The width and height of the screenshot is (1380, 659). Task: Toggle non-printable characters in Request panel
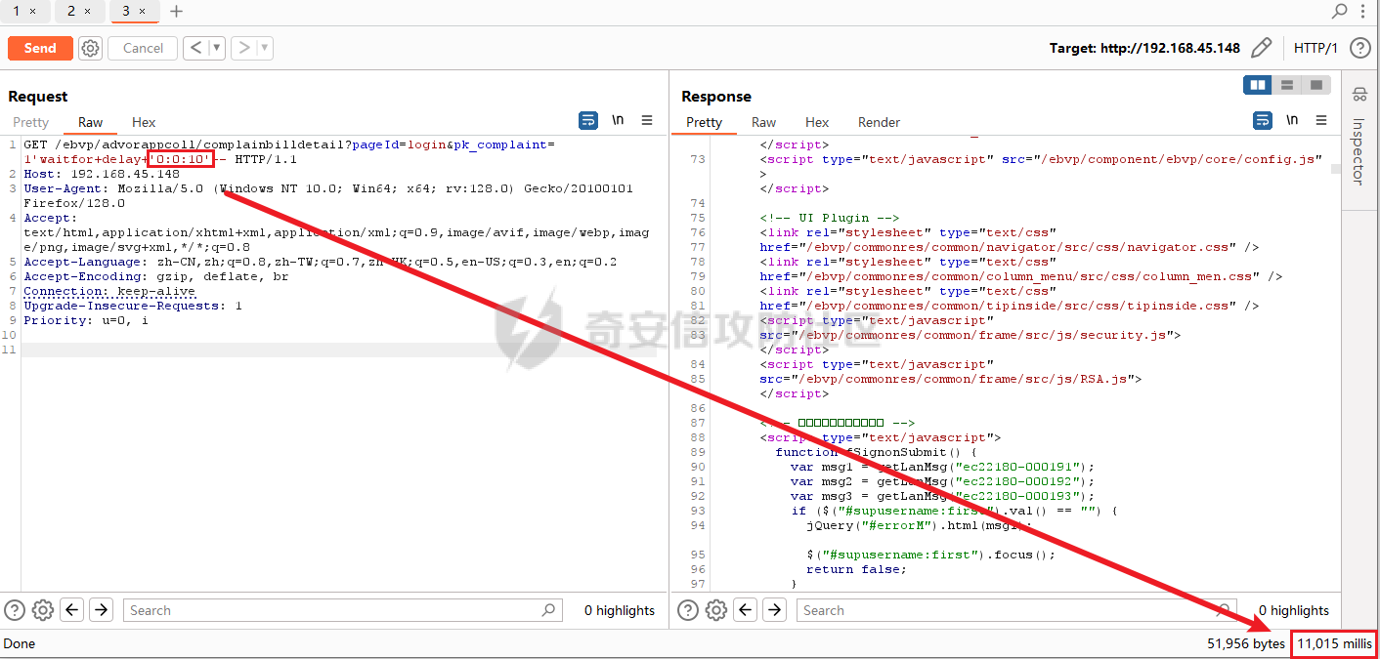[x=618, y=120]
